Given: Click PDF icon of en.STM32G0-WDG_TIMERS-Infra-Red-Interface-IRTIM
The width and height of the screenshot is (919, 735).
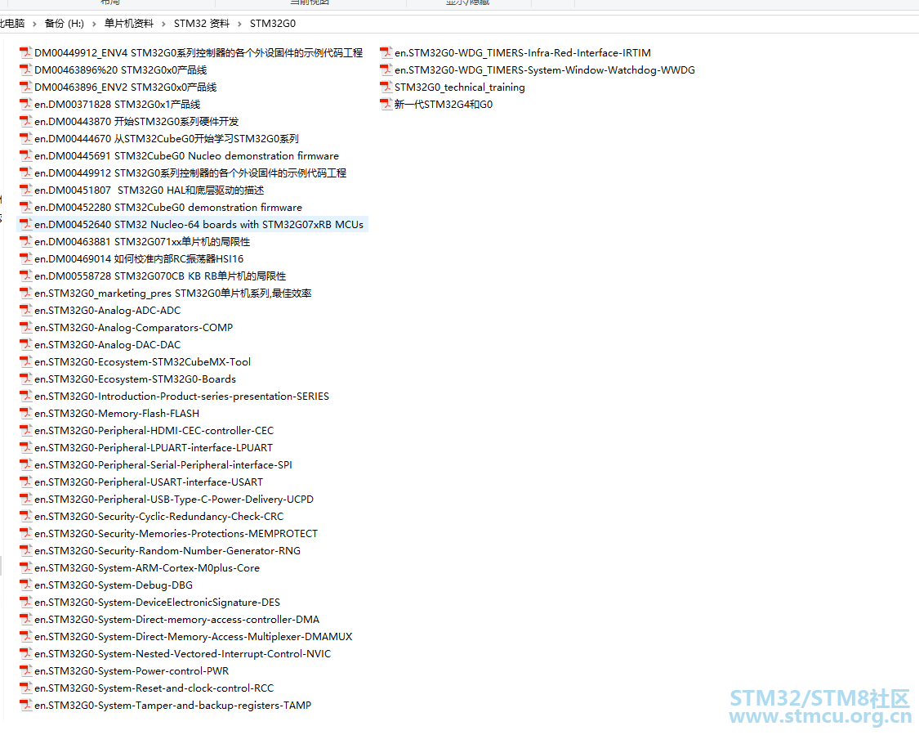Looking at the screenshot, I should click(x=386, y=53).
